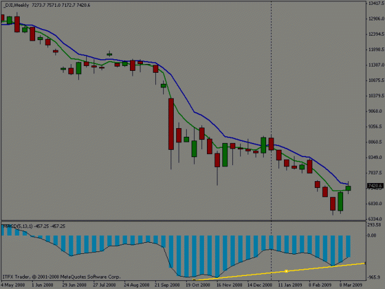Click the 12906.0 price axis label
Viewport: 385px width, 289px height.
(x=376, y=18)
